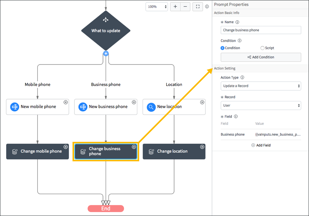Click the info icon next to the Field label

pyautogui.click(x=236, y=116)
